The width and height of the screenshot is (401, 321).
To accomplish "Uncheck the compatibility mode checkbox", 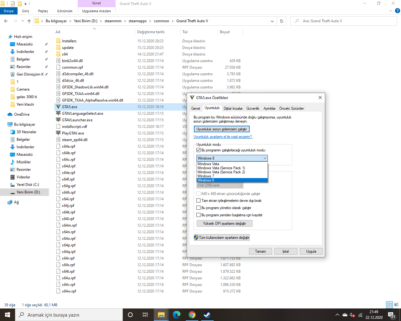I will (x=198, y=150).
